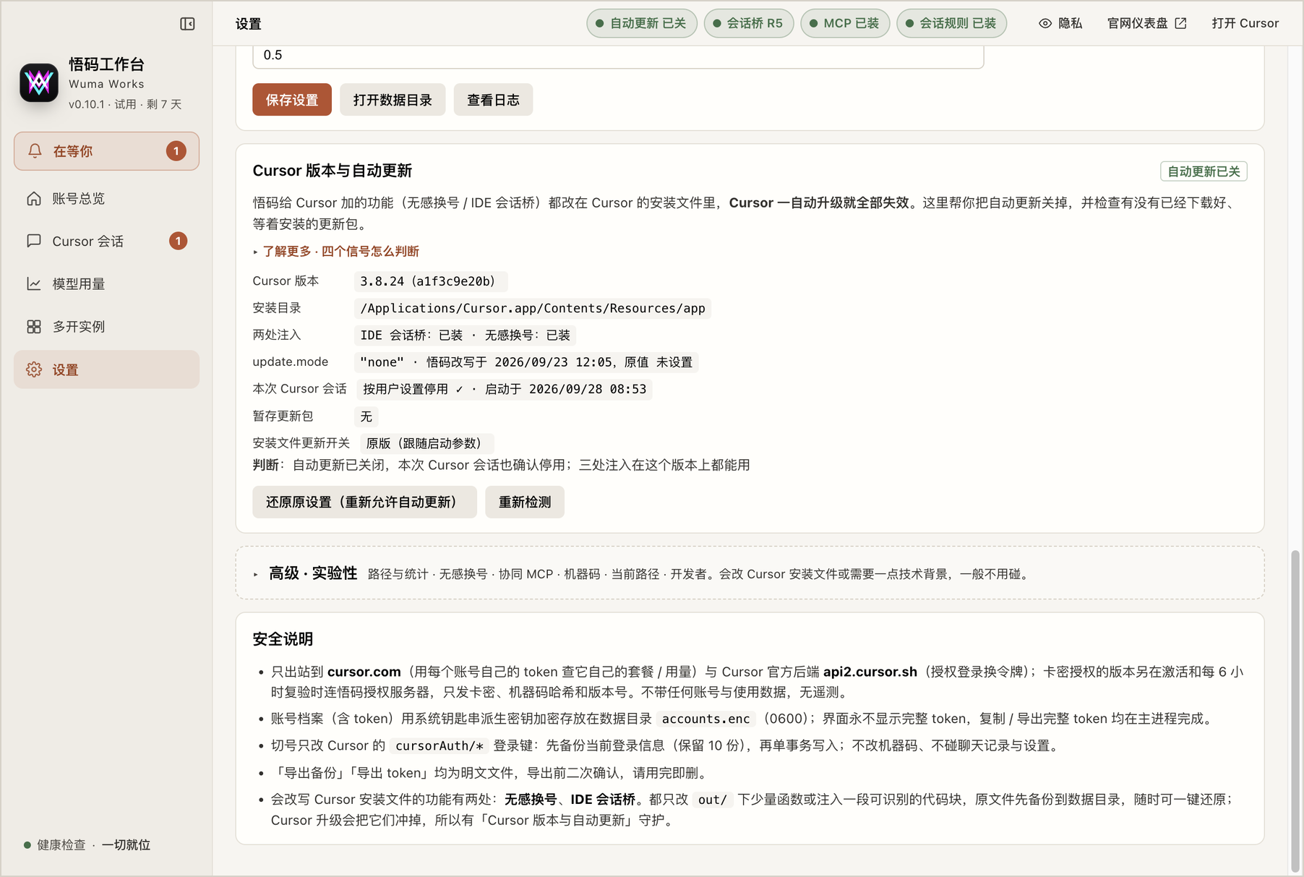Viewport: 1304px width, 877px height.
Task: Click the 会话规则 已装 status pill
Action: (x=951, y=23)
